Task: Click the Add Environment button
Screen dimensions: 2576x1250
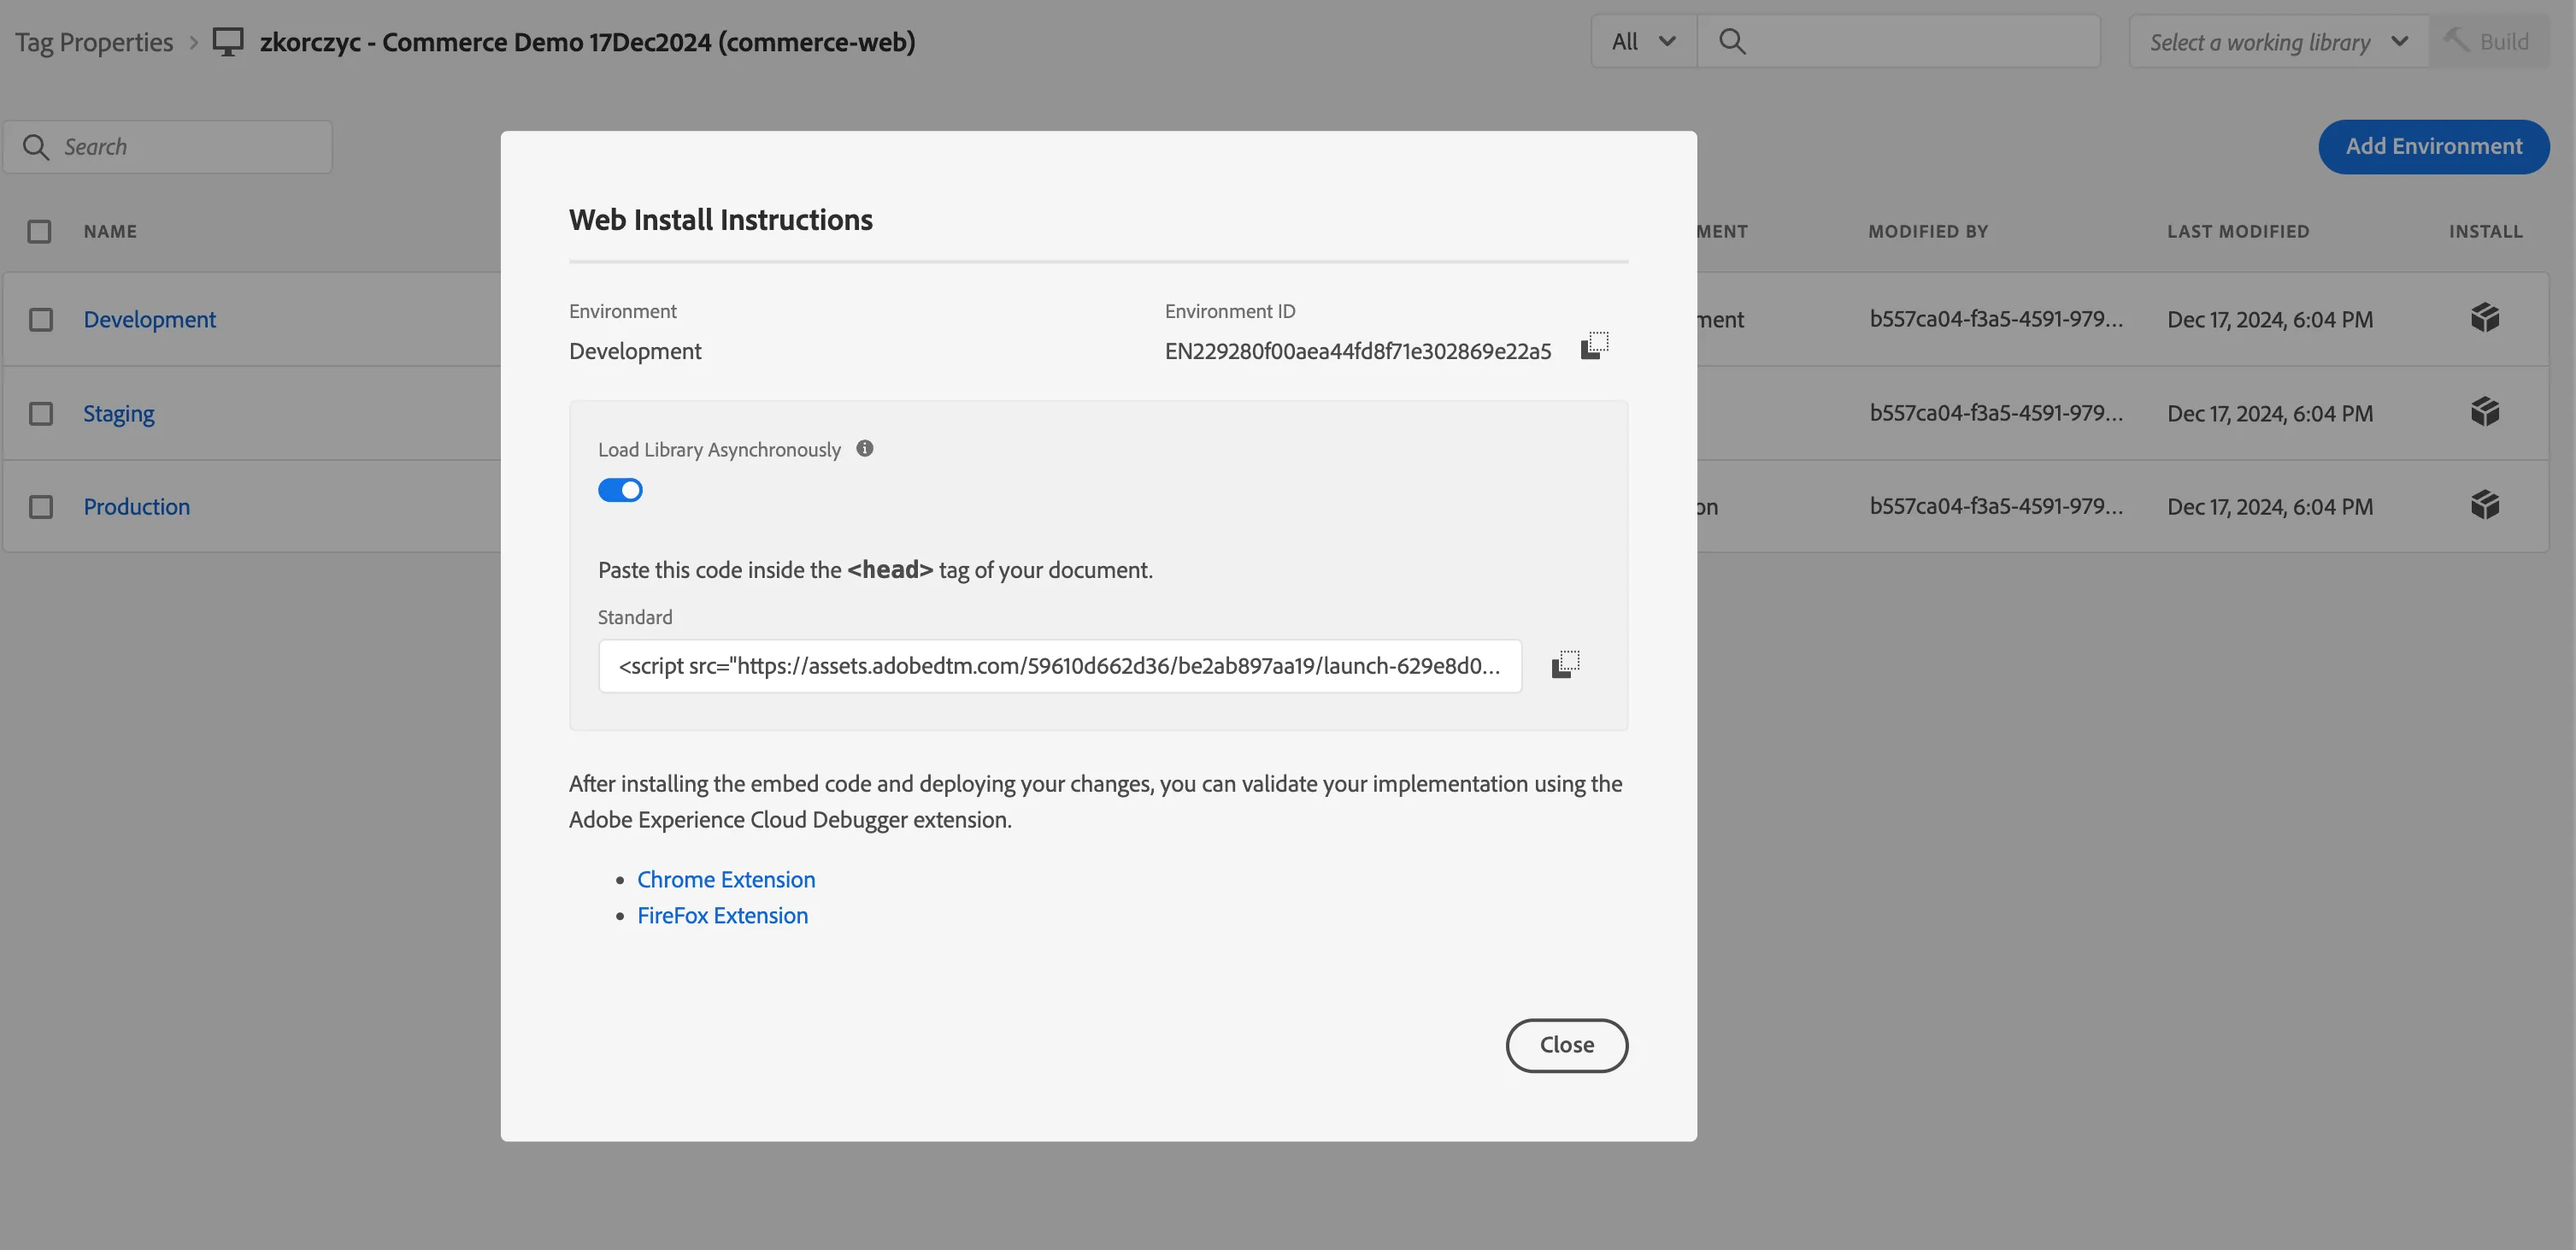Action: (2433, 147)
